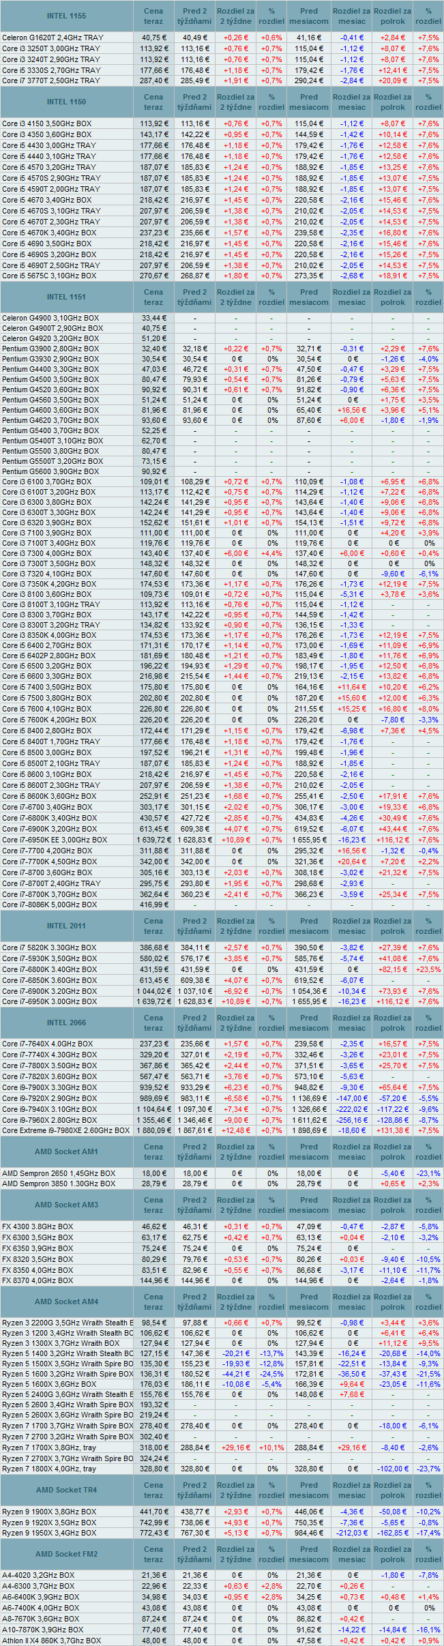Click -256,16 € in the Core i9-7960X row
The height and width of the screenshot is (1646, 444).
(x=352, y=1120)
